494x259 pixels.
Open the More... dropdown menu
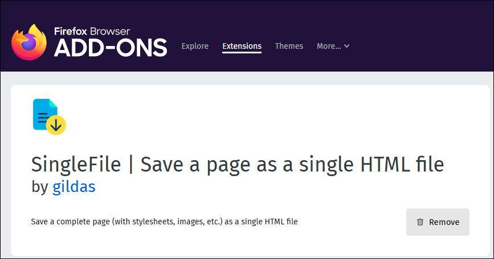[x=333, y=46]
